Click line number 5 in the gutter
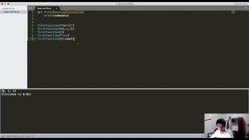249x140 pixels. click(x=33, y=26)
